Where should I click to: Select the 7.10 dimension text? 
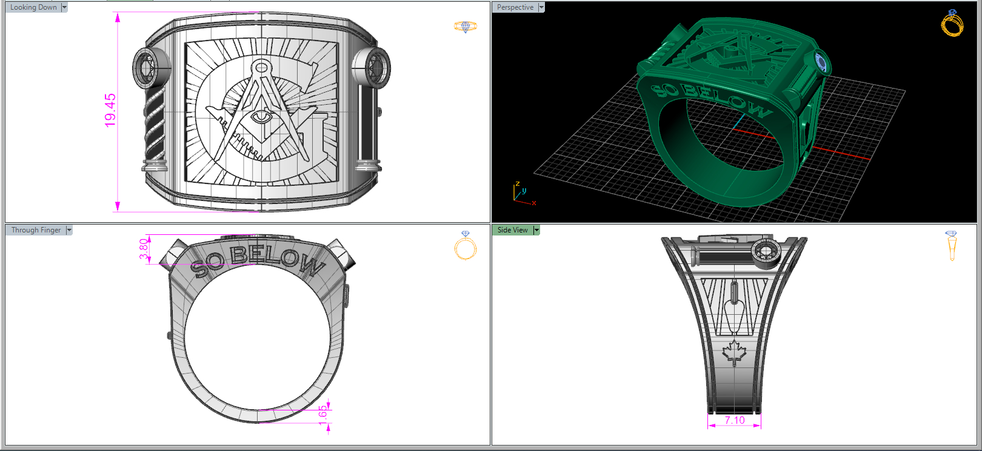pyautogui.click(x=734, y=420)
